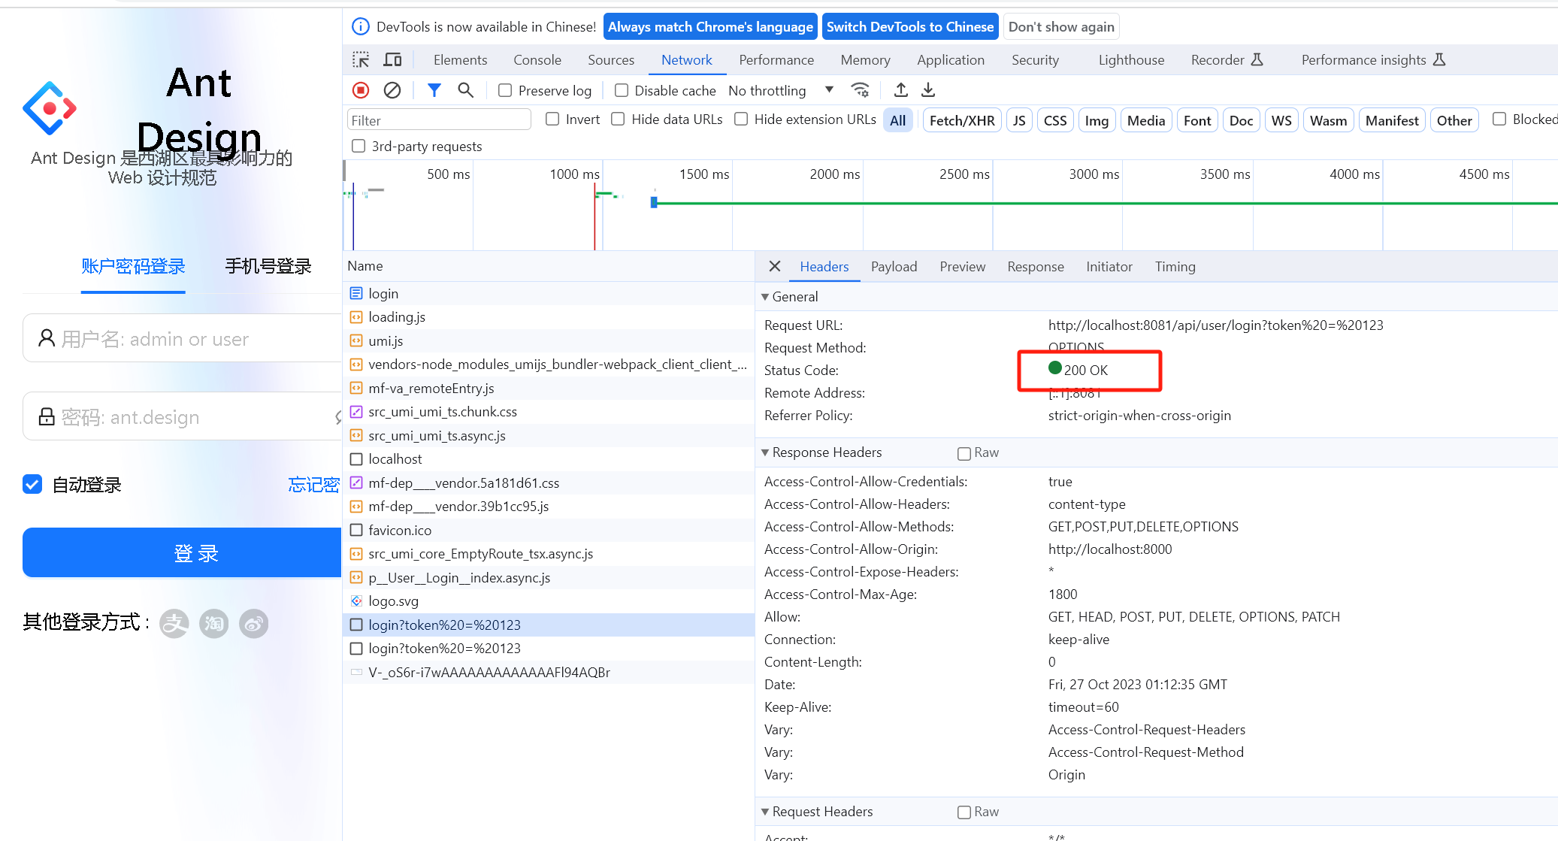Toggle the device toolbar icon
This screenshot has width=1558, height=841.
[x=392, y=59]
